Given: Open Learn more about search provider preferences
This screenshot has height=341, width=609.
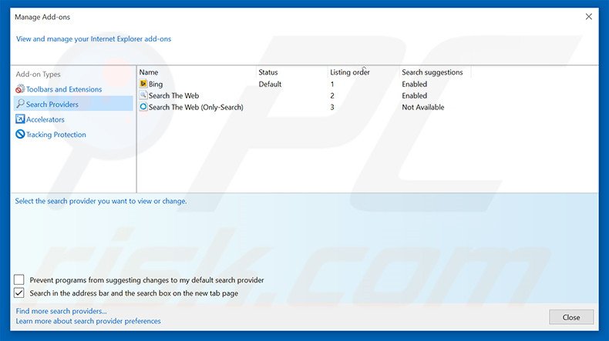Looking at the screenshot, I should point(88,321).
